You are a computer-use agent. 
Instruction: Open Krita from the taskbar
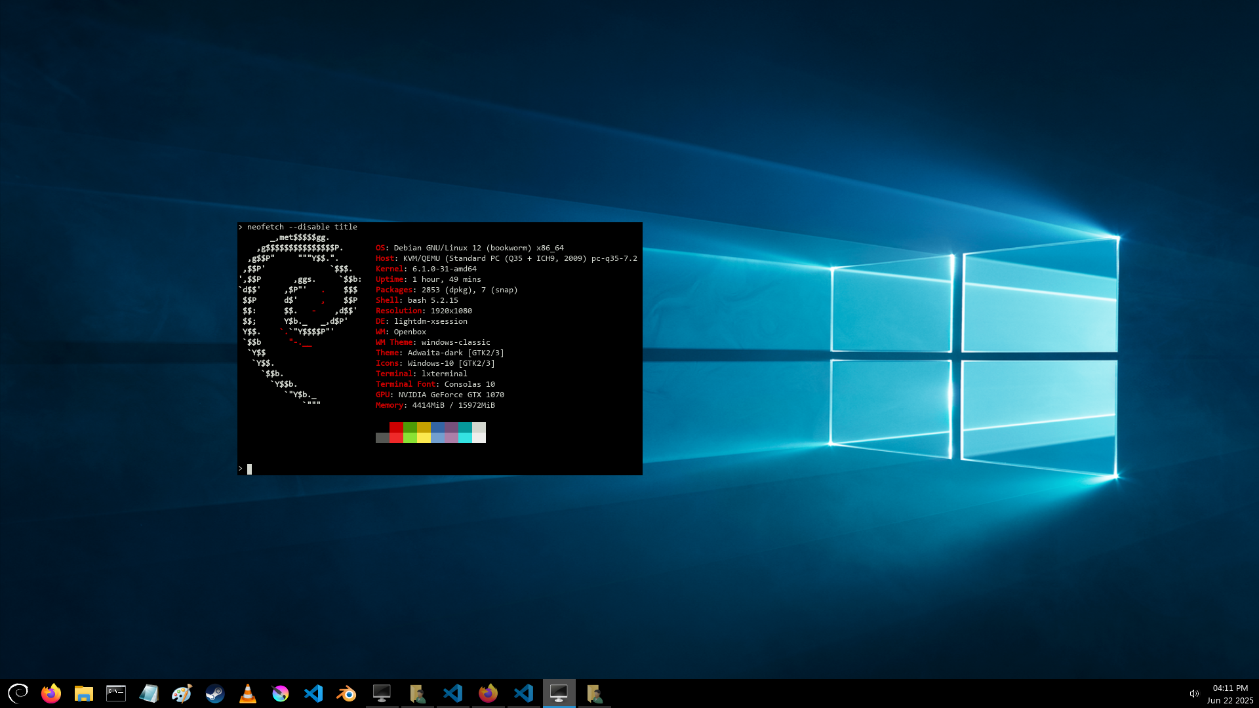280,693
